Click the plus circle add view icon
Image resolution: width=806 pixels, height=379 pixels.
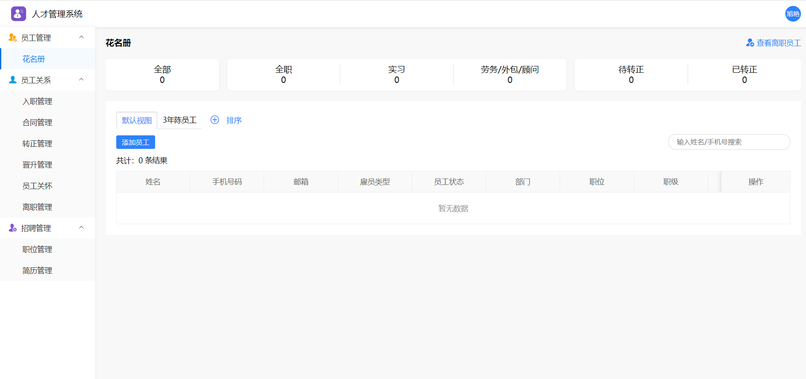pyautogui.click(x=215, y=120)
